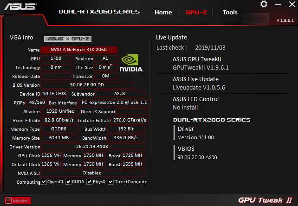Click the GPU Clock row Boost 1725 MH
This screenshot has width=298, height=206.
pyautogui.click(x=133, y=155)
